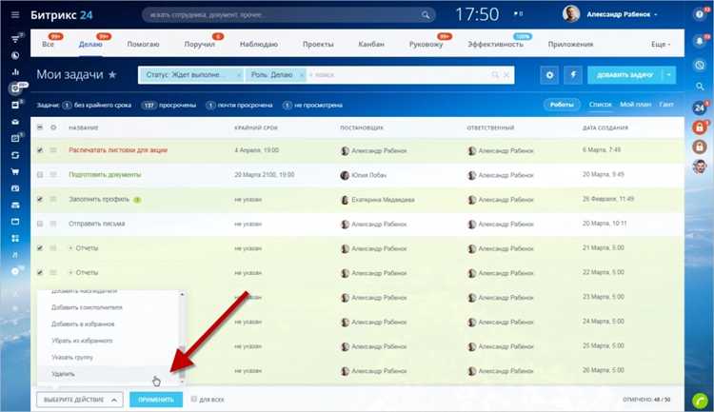Click the lightning bolt icon button
This screenshot has width=714, height=412.
tap(573, 75)
